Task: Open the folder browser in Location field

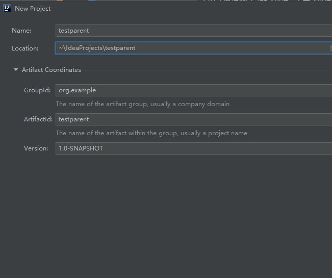Action: coord(330,48)
